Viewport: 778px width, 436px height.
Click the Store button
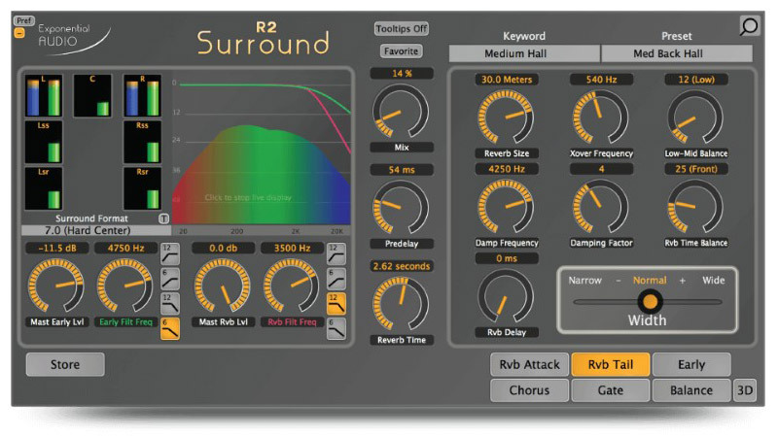point(64,365)
